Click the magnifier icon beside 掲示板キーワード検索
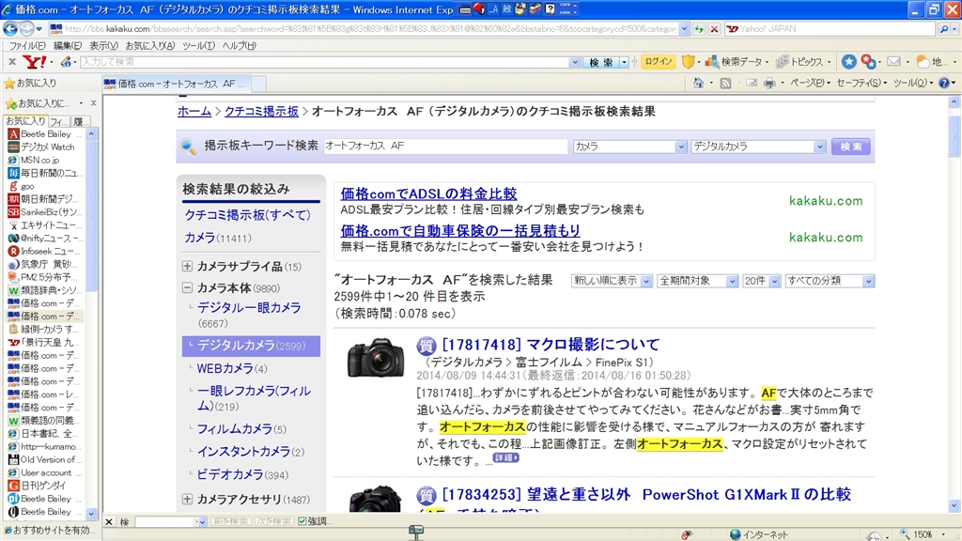Screen dimensions: 962x541 188,146
